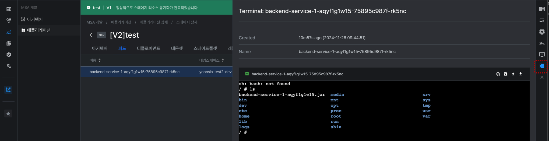Click the download file icon in terminal bar

(x=521, y=74)
